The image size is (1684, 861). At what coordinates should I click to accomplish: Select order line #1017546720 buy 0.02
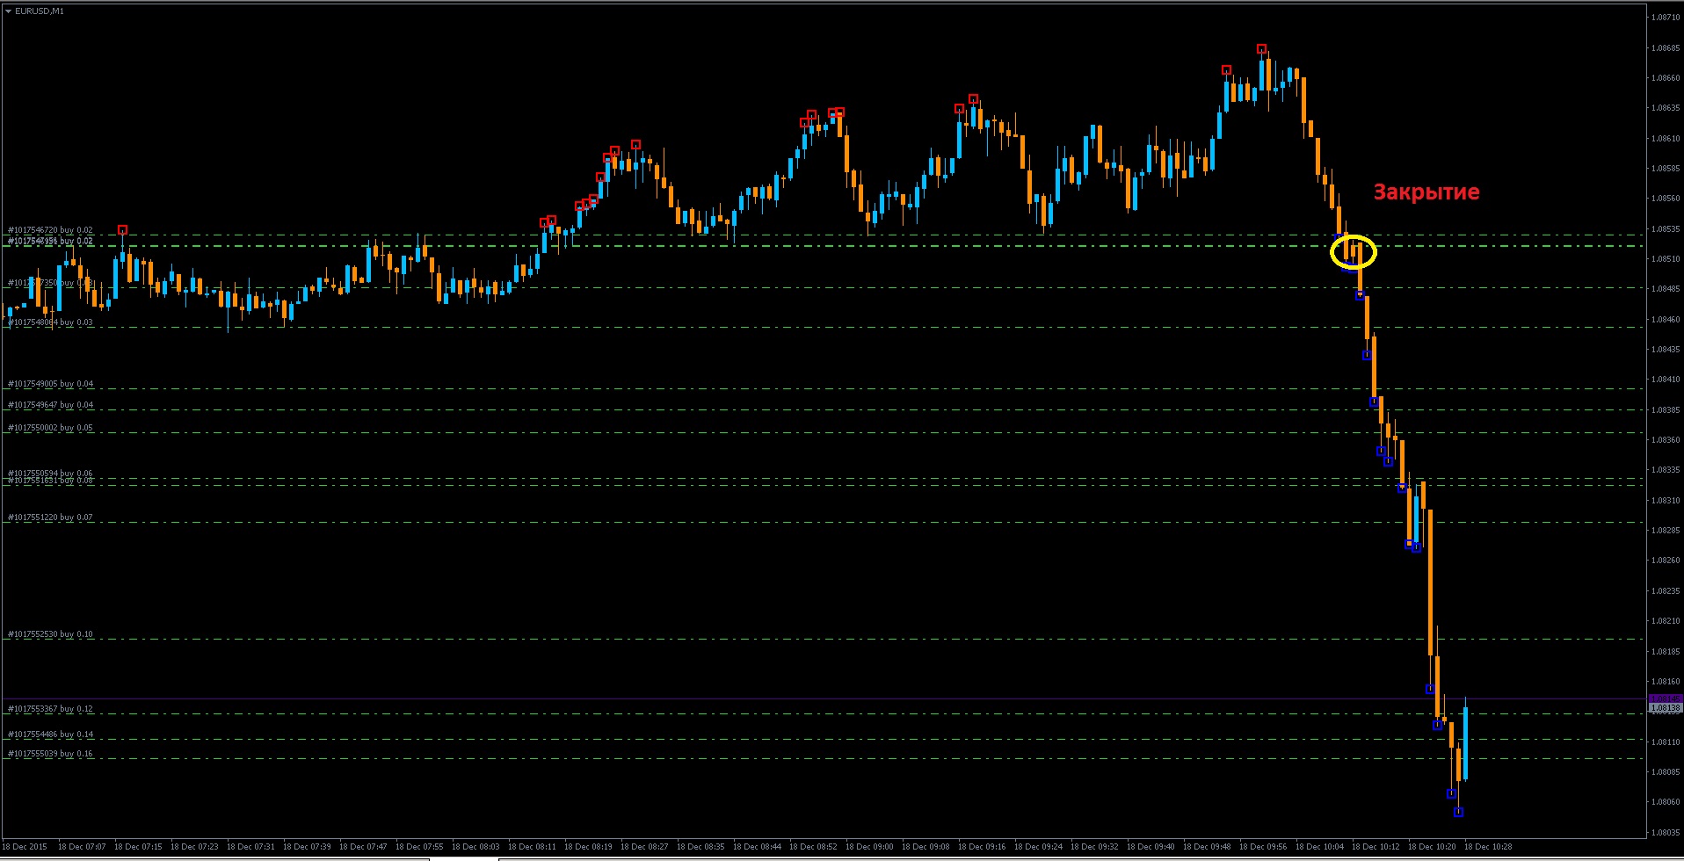click(x=50, y=230)
